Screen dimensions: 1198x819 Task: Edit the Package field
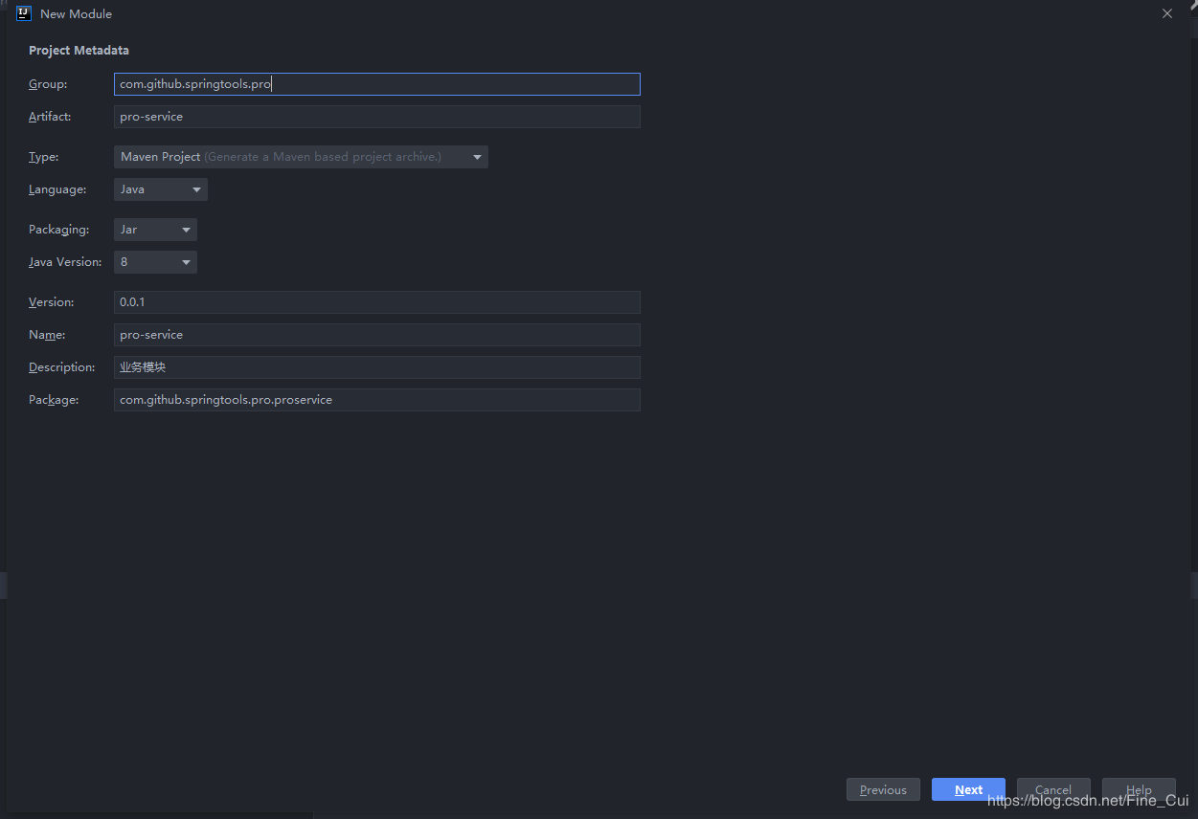click(376, 400)
